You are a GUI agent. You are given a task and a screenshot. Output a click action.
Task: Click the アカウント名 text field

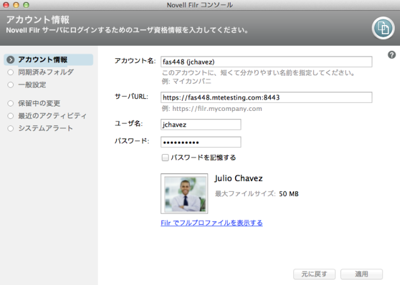pyautogui.click(x=266, y=61)
